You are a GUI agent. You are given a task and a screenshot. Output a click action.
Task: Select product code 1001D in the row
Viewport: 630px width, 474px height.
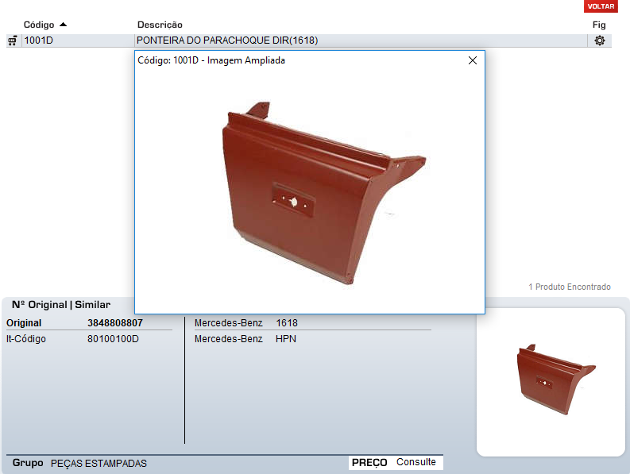pos(39,40)
